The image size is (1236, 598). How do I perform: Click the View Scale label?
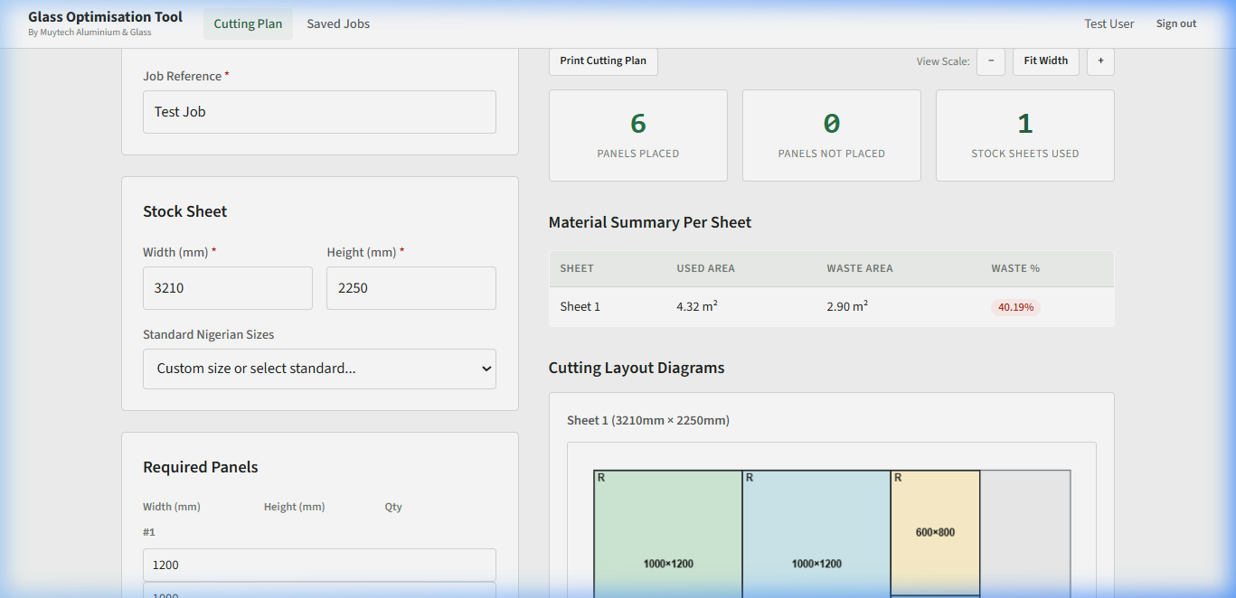[943, 61]
